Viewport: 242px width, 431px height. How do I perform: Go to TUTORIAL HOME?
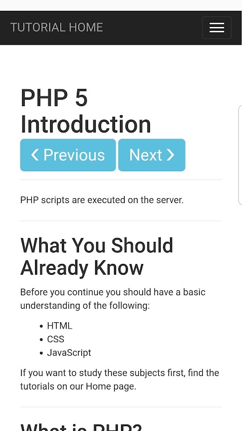tap(56, 27)
